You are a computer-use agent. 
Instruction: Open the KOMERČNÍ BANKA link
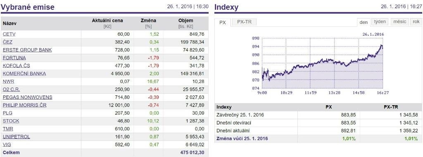click(24, 74)
